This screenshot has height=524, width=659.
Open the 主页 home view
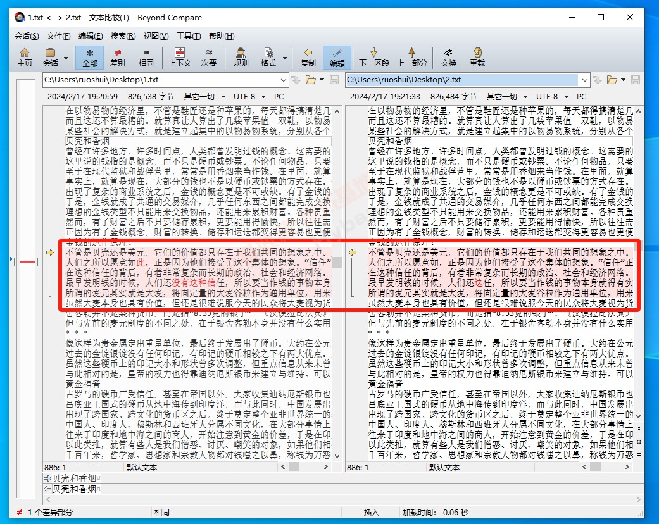point(25,57)
